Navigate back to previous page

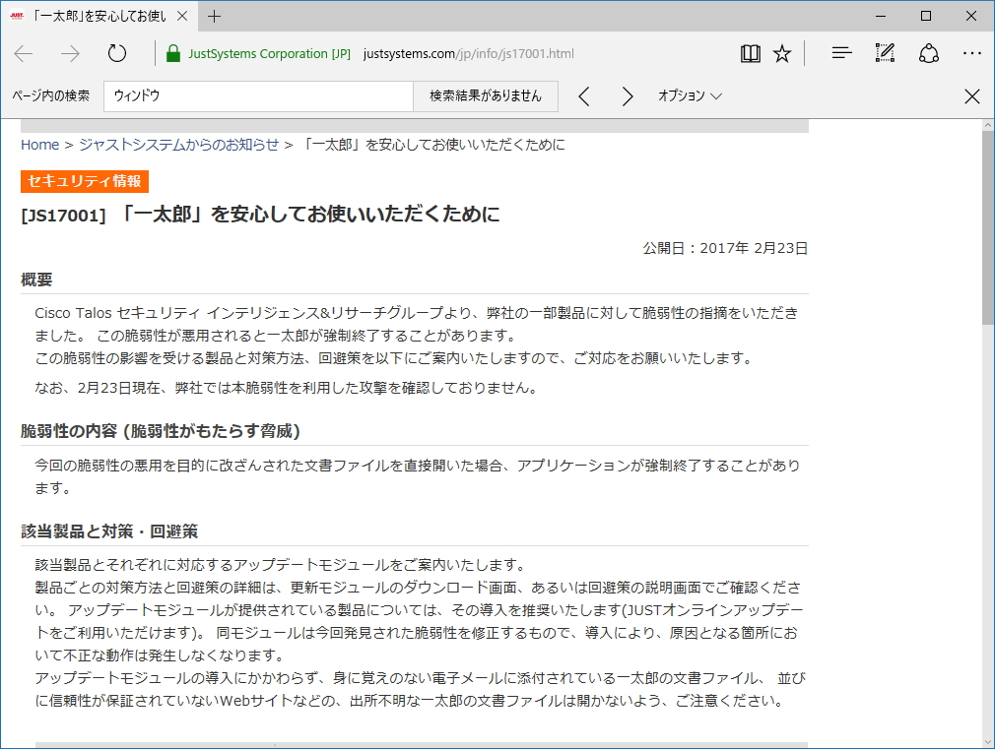point(23,53)
